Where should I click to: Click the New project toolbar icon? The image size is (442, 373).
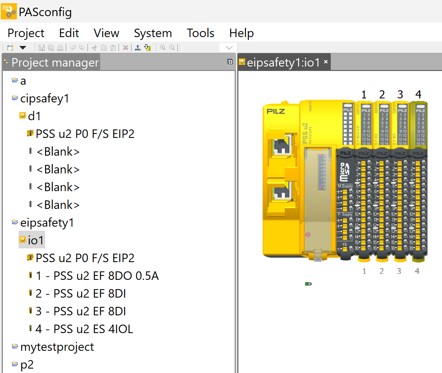(x=10, y=48)
